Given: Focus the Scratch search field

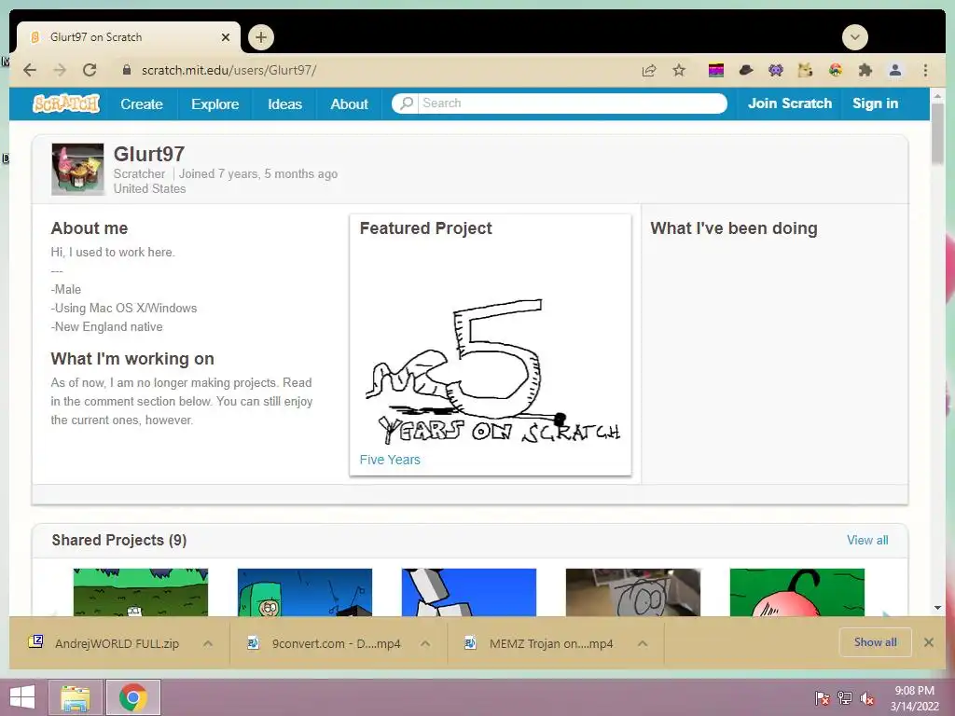Looking at the screenshot, I should tap(560, 103).
